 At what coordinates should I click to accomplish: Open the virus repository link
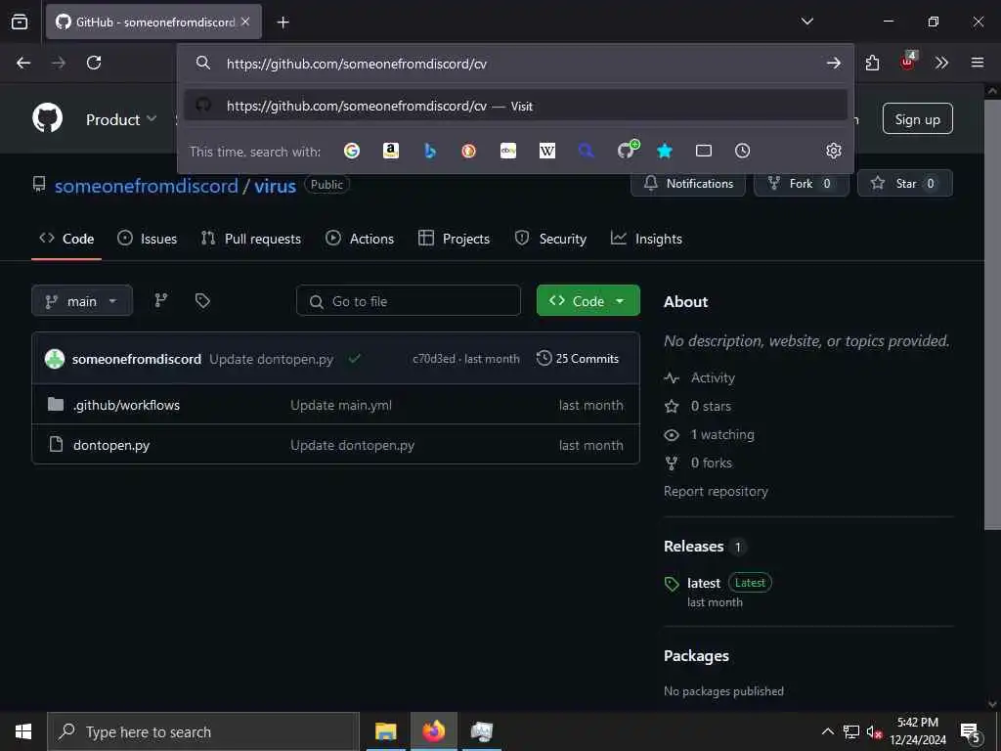click(275, 186)
